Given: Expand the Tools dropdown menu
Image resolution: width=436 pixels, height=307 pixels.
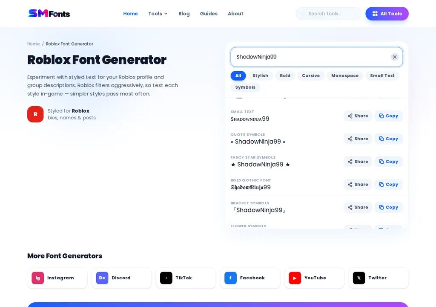Looking at the screenshot, I should pyautogui.click(x=158, y=14).
